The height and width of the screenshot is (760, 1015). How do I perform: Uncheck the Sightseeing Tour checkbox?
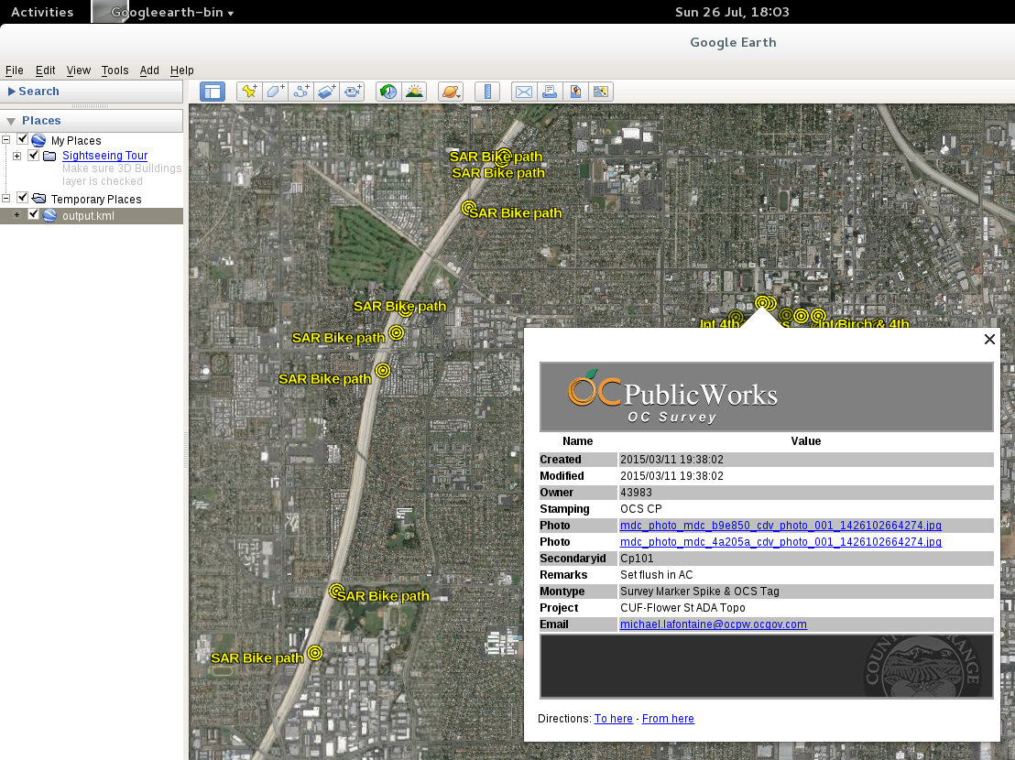pos(34,156)
